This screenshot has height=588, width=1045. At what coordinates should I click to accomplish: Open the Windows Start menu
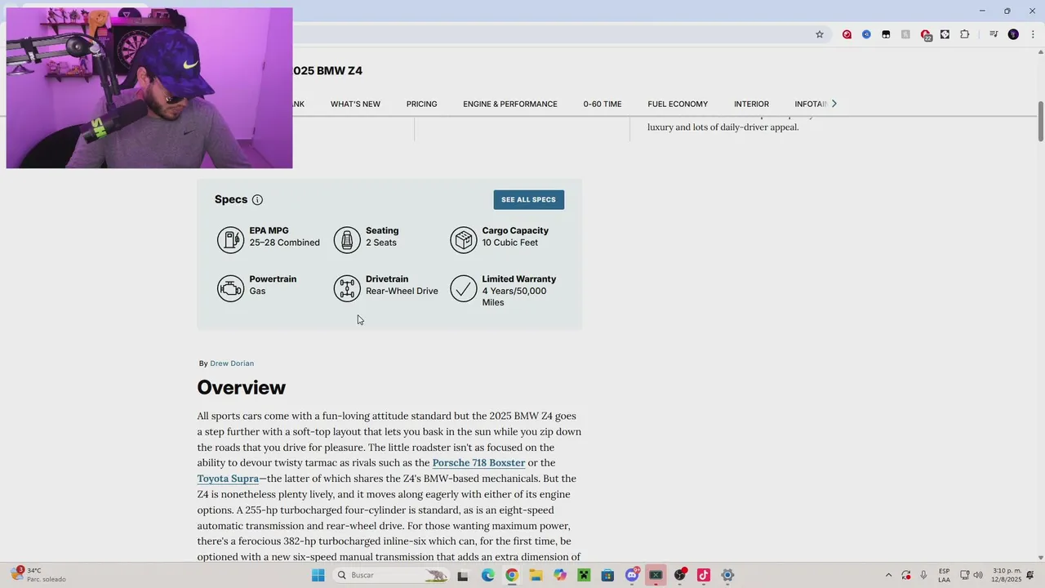pyautogui.click(x=318, y=575)
